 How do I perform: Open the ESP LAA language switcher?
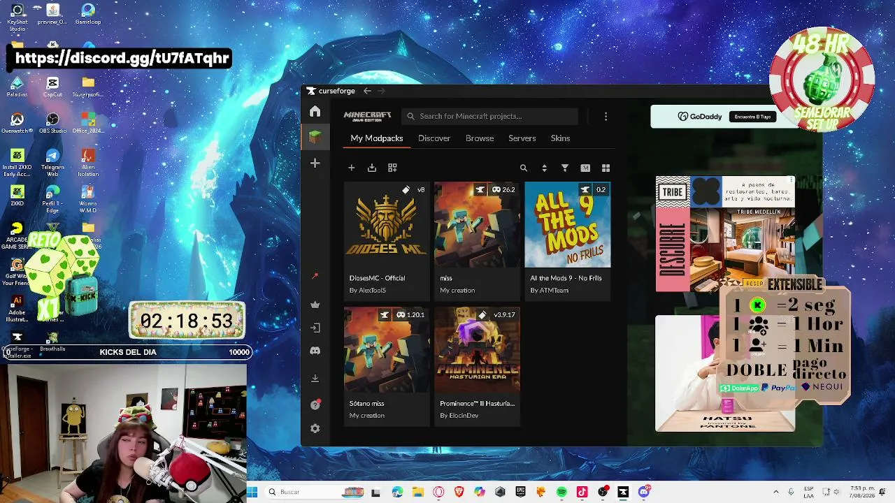[x=809, y=492]
